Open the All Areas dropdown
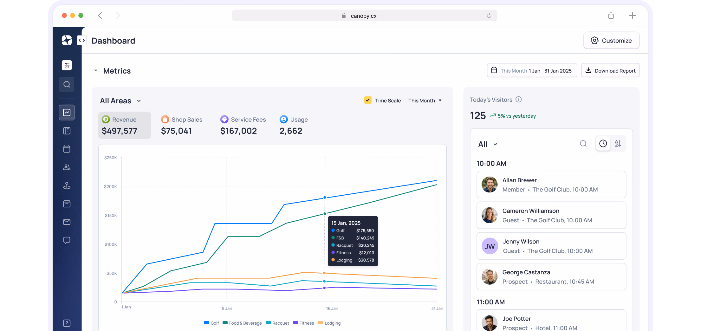 point(120,101)
